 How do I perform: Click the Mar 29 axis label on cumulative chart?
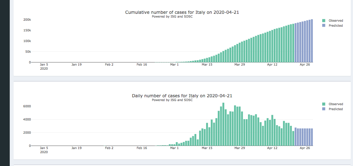[240, 65]
